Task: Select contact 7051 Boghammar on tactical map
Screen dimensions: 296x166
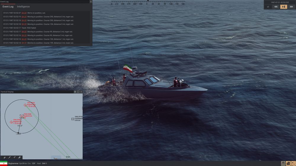Action: click(25, 105)
